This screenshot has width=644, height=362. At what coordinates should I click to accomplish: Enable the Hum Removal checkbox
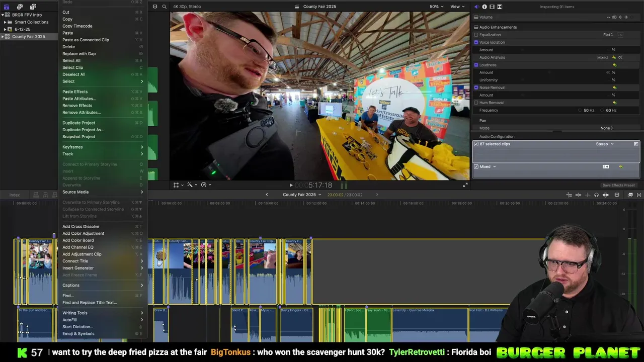point(476,103)
